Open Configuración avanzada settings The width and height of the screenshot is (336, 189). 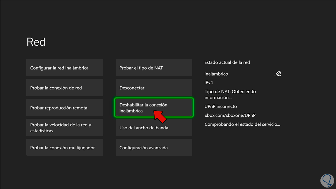[154, 148]
